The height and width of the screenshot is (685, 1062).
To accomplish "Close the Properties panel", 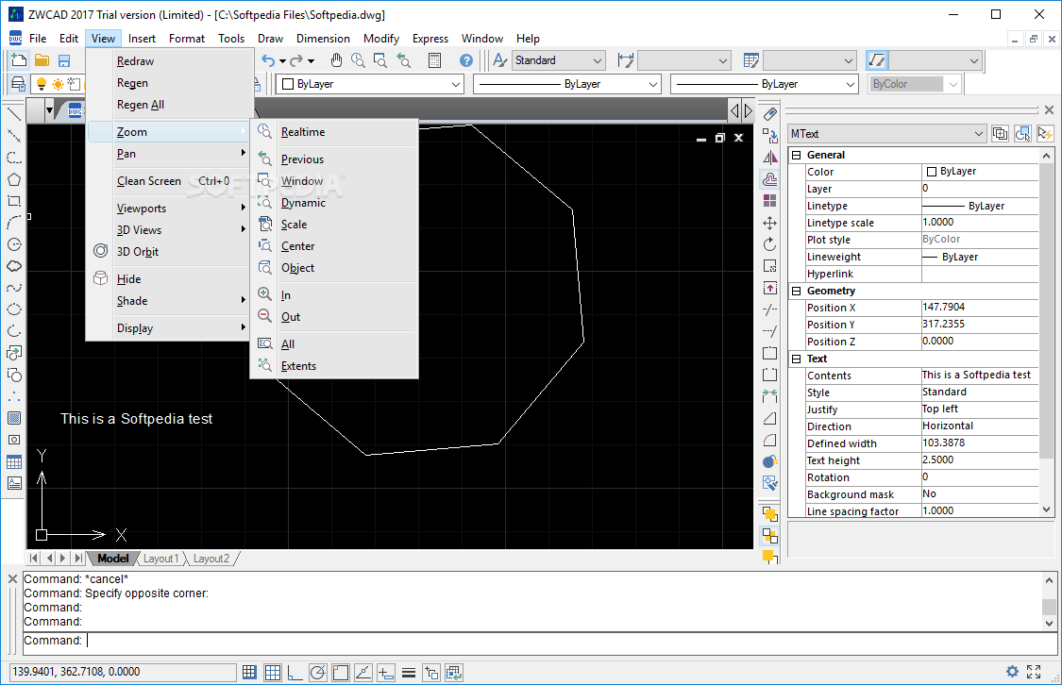I will 1049,109.
